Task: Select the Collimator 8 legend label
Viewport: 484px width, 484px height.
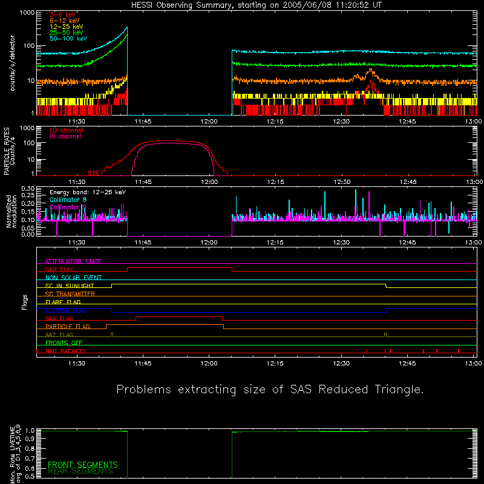Action: tap(68, 200)
